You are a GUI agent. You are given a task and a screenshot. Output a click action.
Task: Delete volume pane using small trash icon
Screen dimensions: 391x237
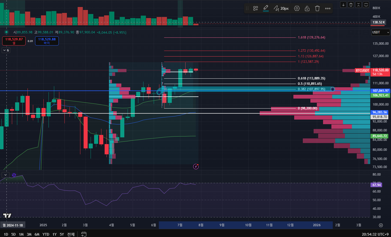pos(351,5)
